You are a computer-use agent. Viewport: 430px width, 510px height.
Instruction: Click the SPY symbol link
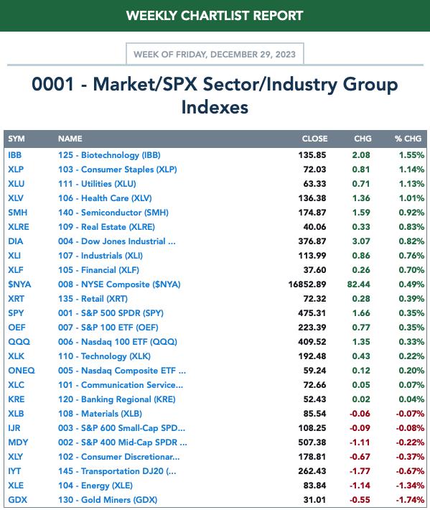[x=16, y=313]
